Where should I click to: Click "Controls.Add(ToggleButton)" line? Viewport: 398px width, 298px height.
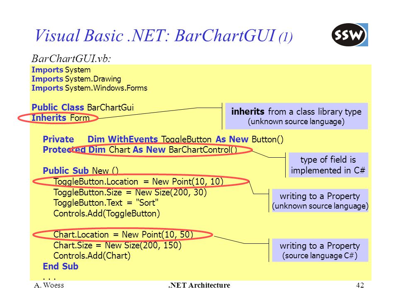(x=107, y=214)
